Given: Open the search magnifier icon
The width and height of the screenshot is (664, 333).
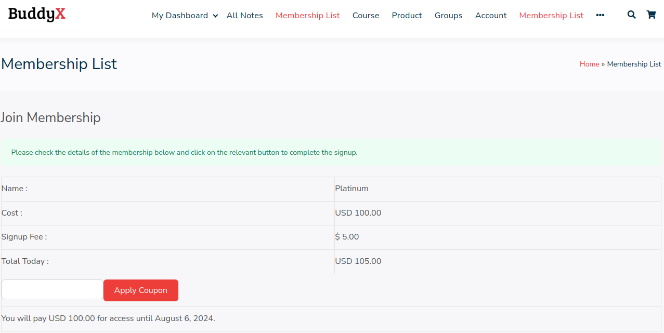Looking at the screenshot, I should pos(631,15).
